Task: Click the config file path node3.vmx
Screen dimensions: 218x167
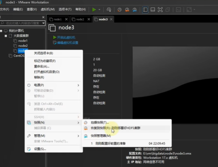Action: click(x=167, y=153)
